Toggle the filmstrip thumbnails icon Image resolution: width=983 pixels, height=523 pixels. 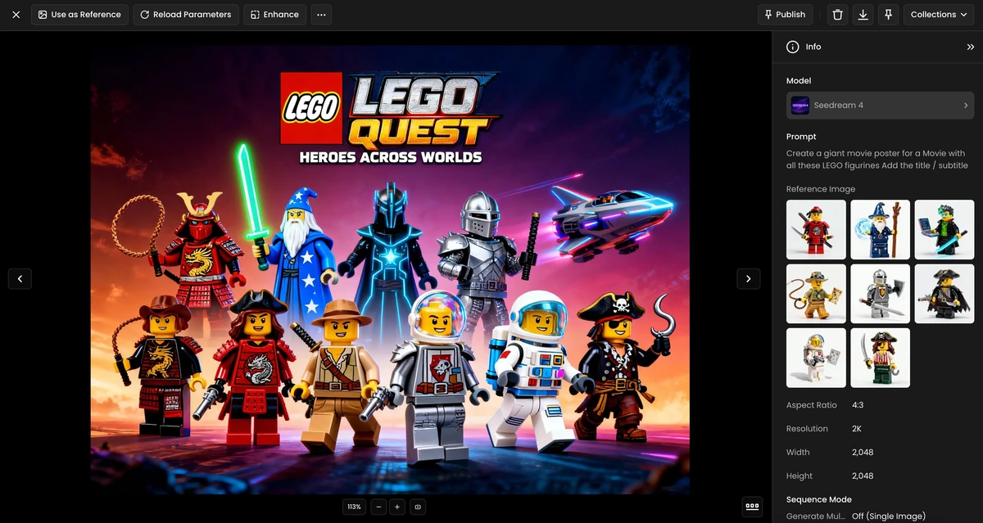(x=752, y=507)
